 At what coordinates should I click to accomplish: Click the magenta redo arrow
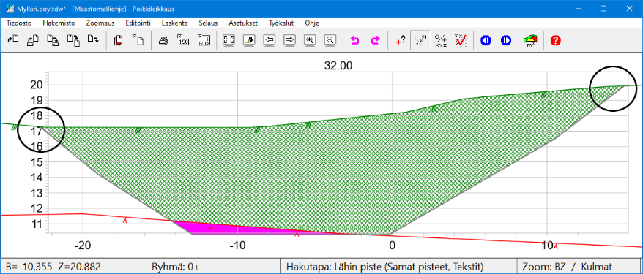coord(375,40)
